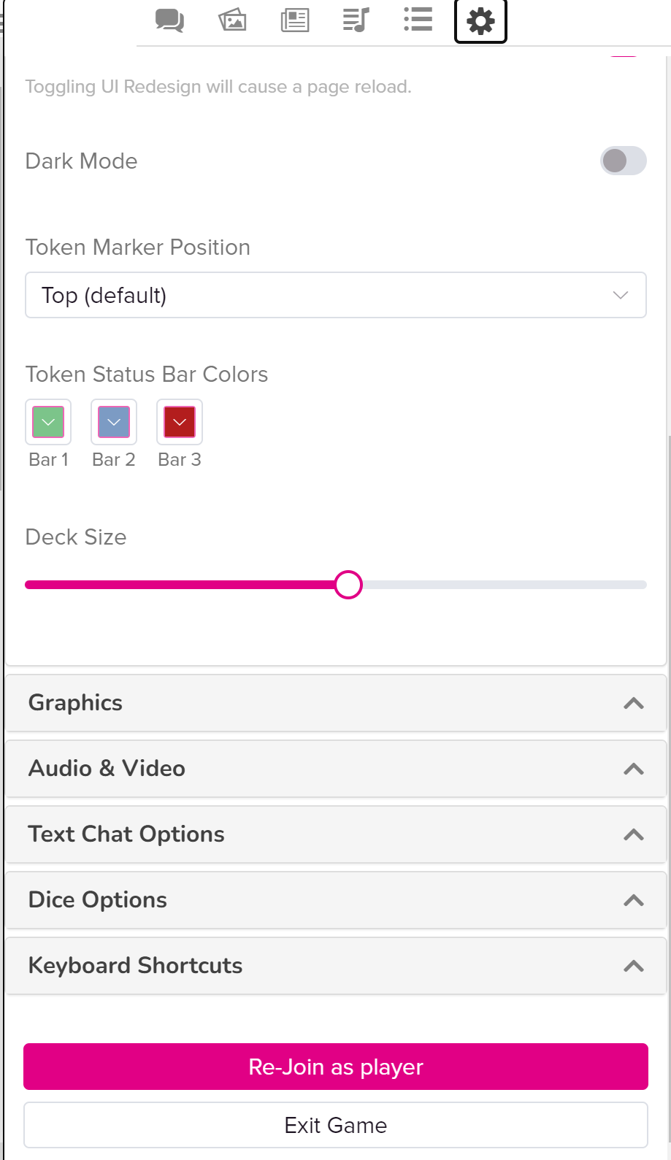Open the Journal tab icon

pyautogui.click(x=295, y=20)
